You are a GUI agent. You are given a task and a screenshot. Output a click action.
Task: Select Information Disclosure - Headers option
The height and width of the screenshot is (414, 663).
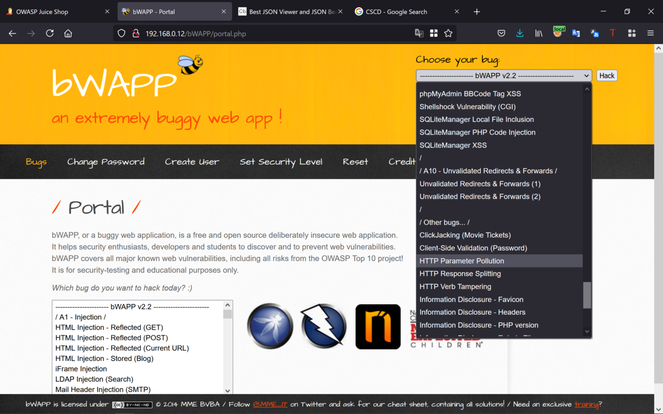pyautogui.click(x=499, y=312)
